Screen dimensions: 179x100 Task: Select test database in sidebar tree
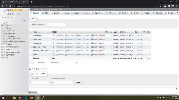pos(7,57)
